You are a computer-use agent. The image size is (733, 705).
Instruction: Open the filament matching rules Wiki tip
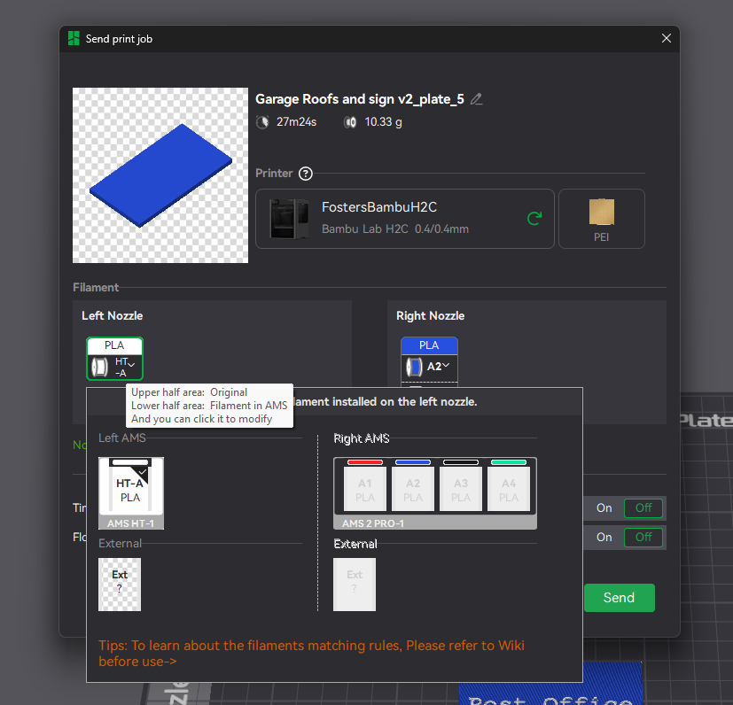pyautogui.click(x=311, y=653)
